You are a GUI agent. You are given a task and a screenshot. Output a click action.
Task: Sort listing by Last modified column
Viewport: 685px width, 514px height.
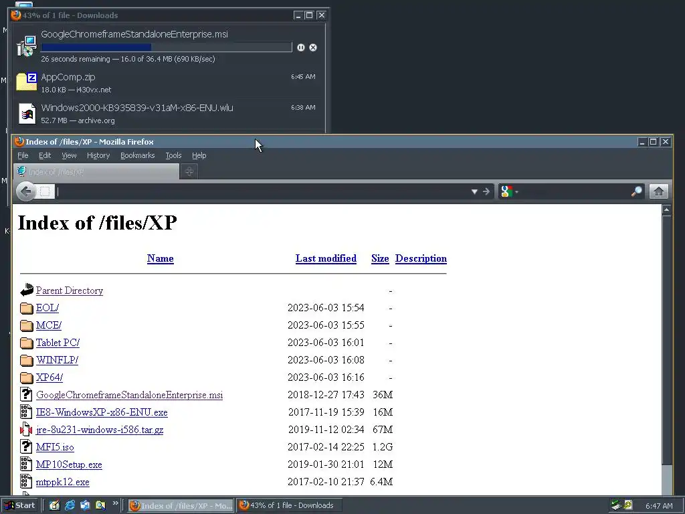(x=326, y=258)
